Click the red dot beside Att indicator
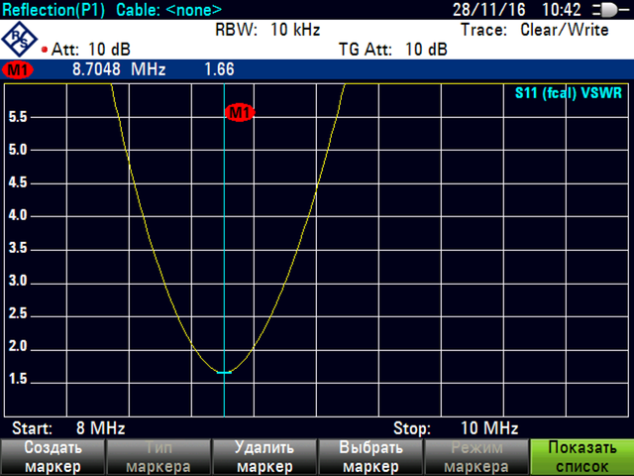634x476 pixels. pos(47,49)
